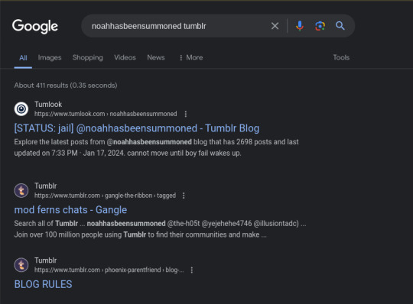Submit search with magnifying glass icon

point(340,26)
